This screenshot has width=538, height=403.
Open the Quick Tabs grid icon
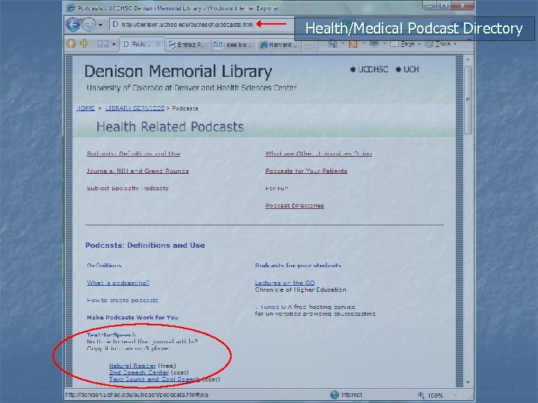(103, 44)
